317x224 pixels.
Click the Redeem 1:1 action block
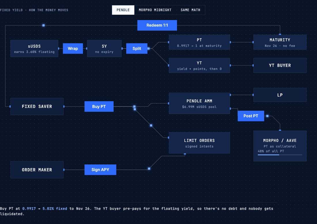click(157, 25)
